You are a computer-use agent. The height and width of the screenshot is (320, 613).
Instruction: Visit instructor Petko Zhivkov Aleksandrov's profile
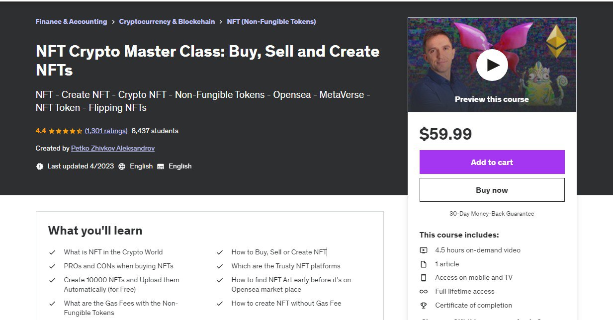pyautogui.click(x=112, y=148)
